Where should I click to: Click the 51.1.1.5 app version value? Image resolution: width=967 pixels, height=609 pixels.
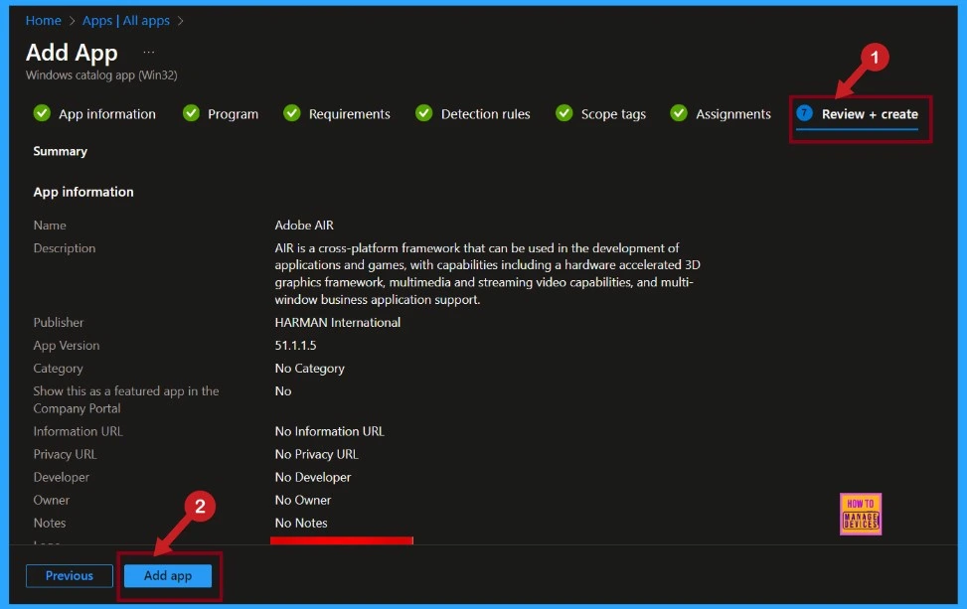coord(295,345)
